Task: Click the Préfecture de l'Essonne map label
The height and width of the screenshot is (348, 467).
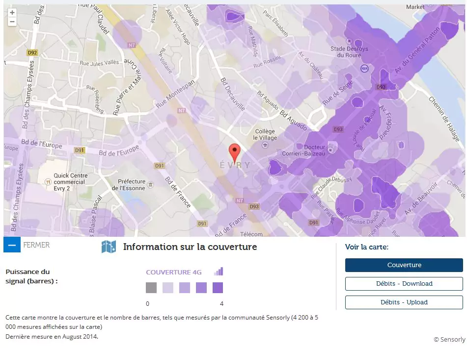Action: click(129, 184)
